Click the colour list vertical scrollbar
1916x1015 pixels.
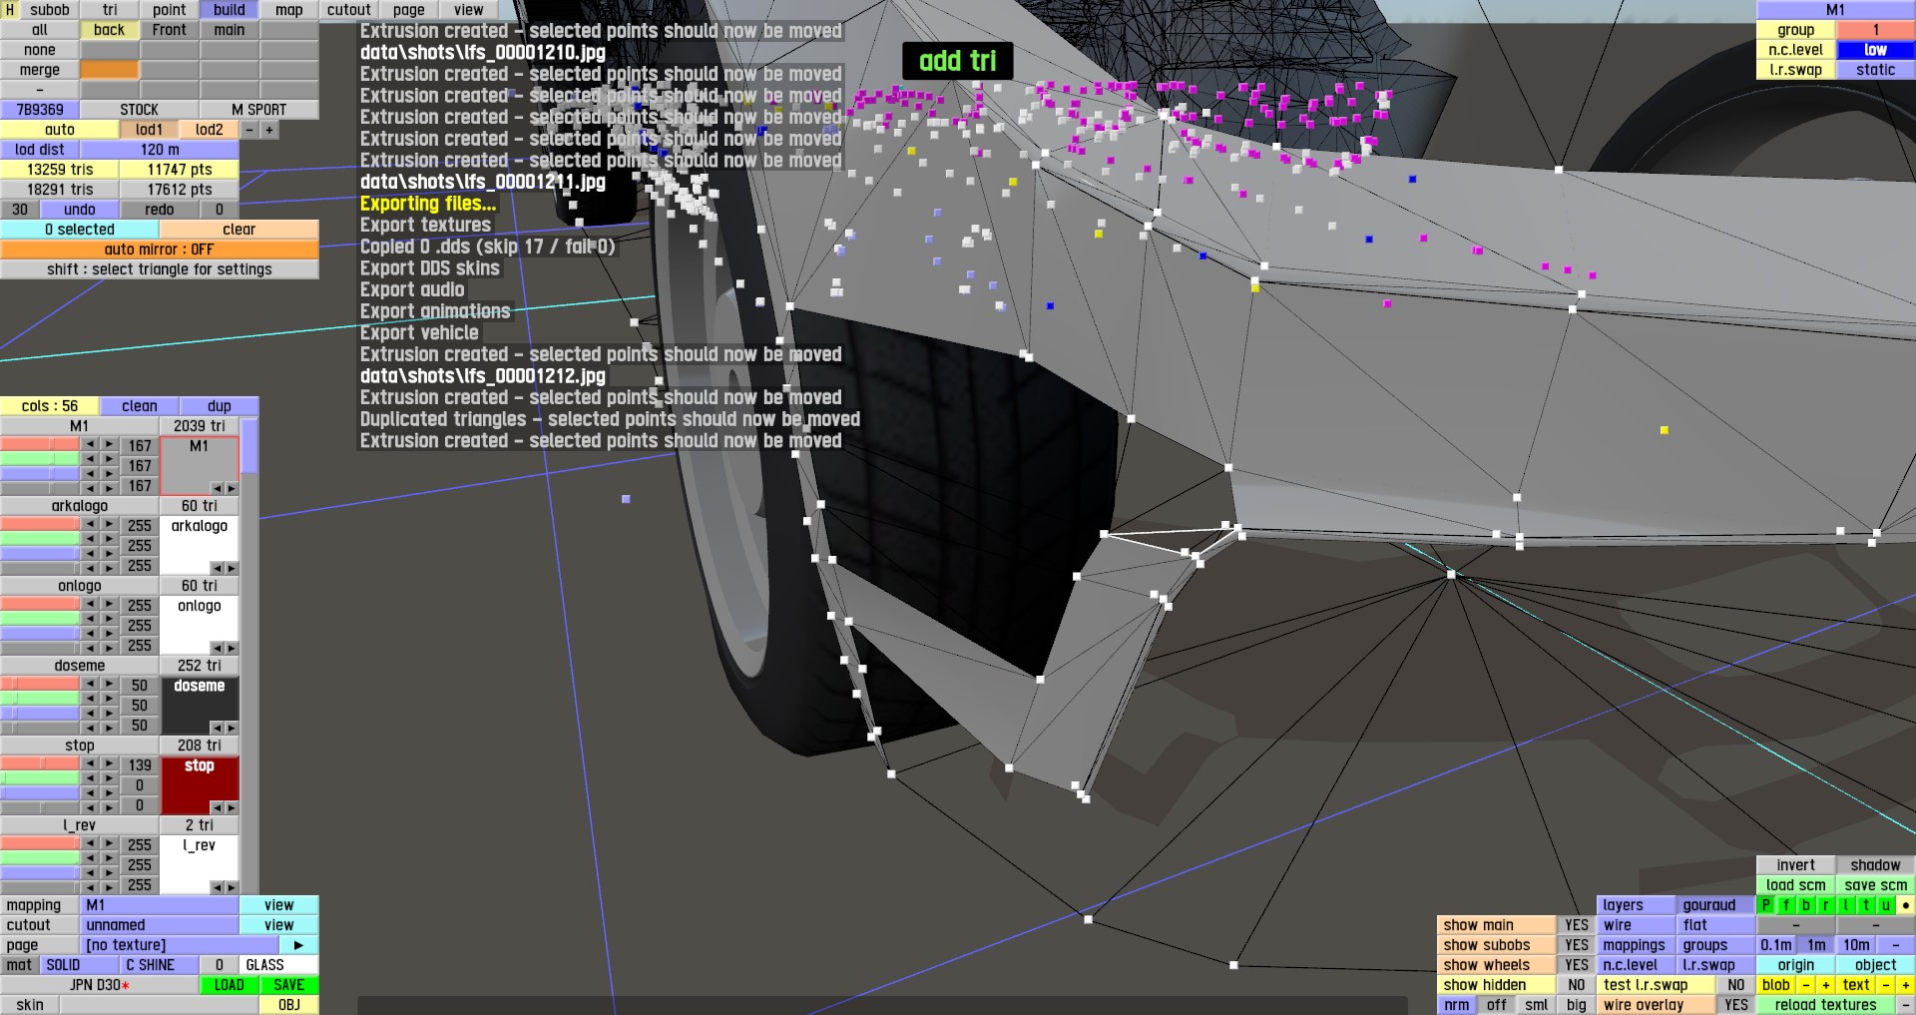click(x=249, y=656)
